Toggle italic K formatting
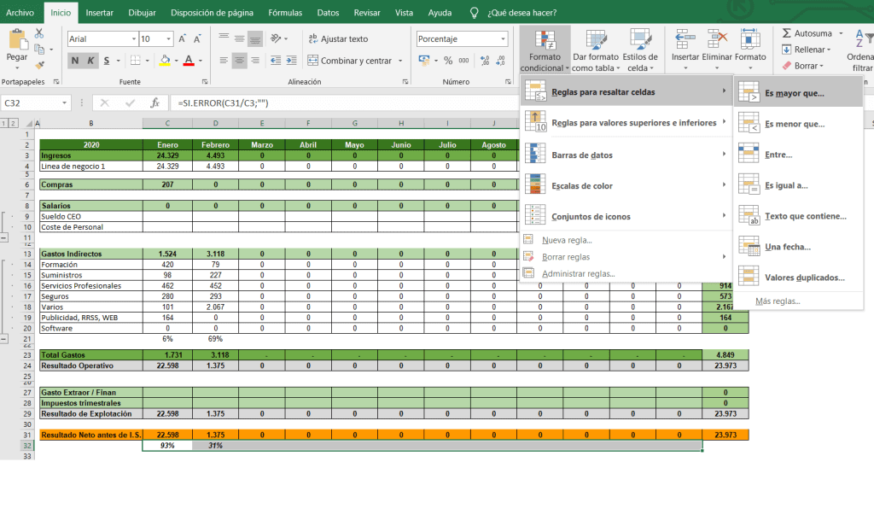The width and height of the screenshot is (874, 532). pyautogui.click(x=90, y=61)
